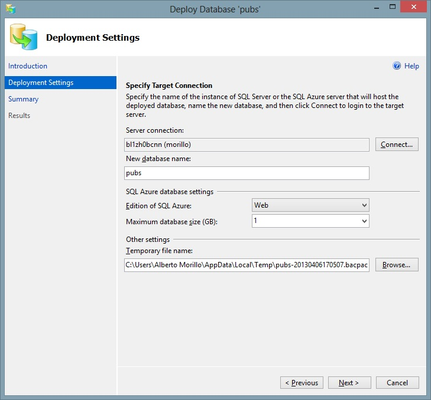Open the Summary step
The image size is (431, 400).
pyautogui.click(x=24, y=99)
